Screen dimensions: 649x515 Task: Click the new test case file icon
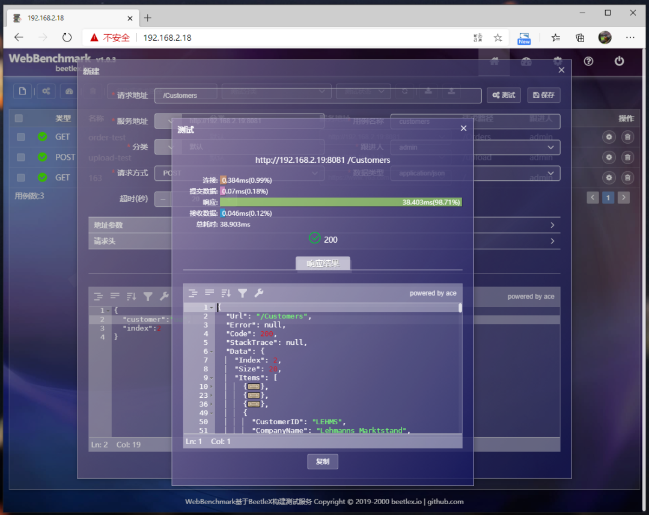22,91
